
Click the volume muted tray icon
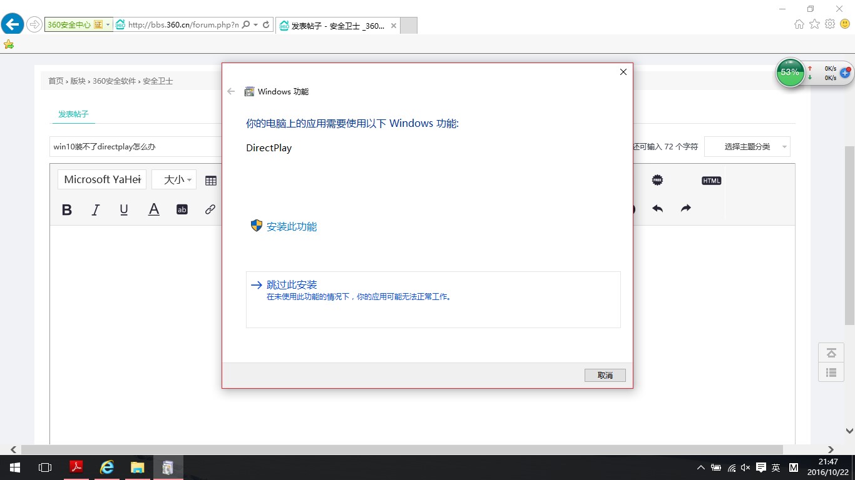click(745, 467)
